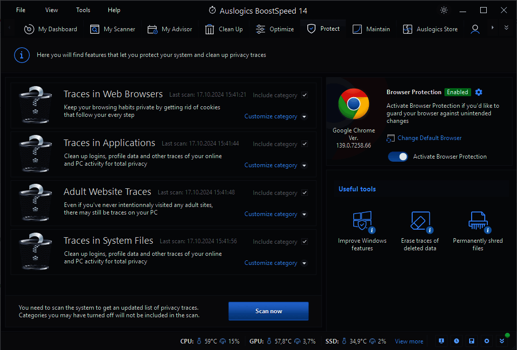This screenshot has width=517, height=350.
Task: Open the system information monitor icon
Action: 441,341
